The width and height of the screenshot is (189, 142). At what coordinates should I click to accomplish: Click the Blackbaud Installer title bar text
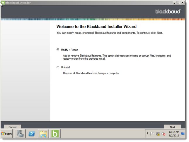click(x=18, y=3)
